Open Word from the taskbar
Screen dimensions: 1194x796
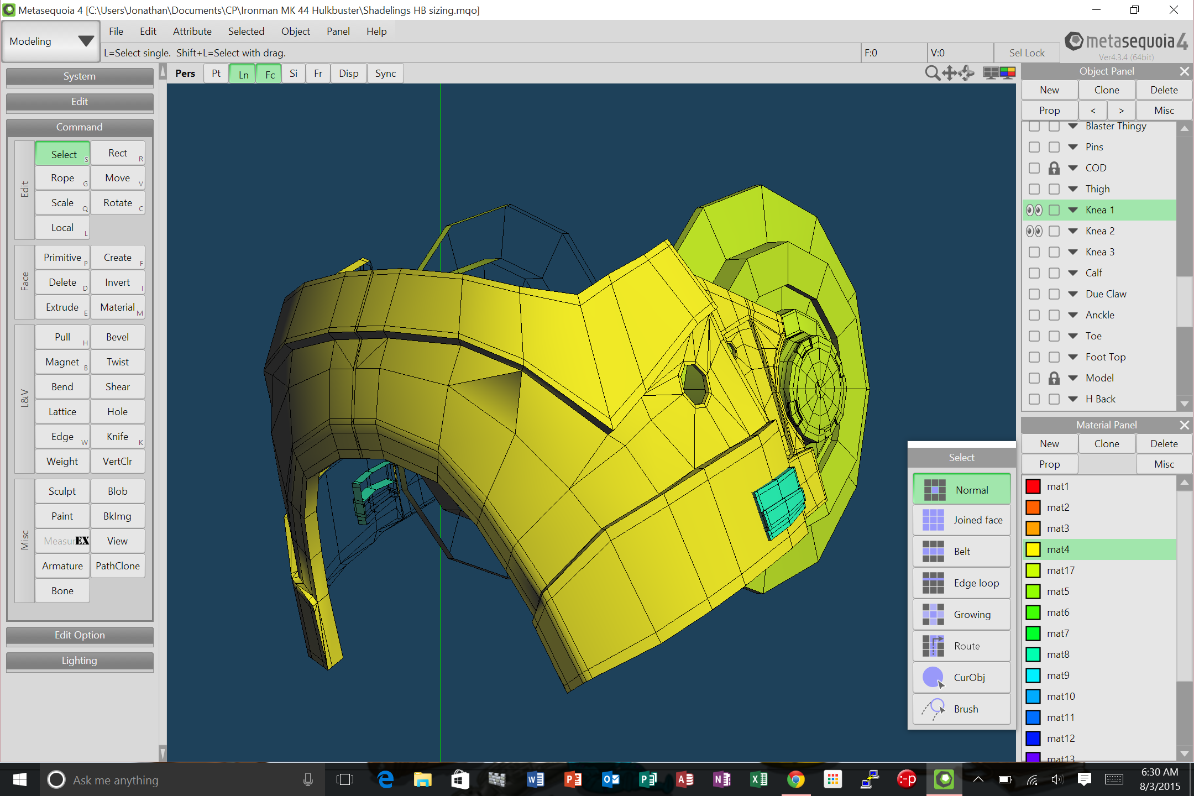click(535, 779)
